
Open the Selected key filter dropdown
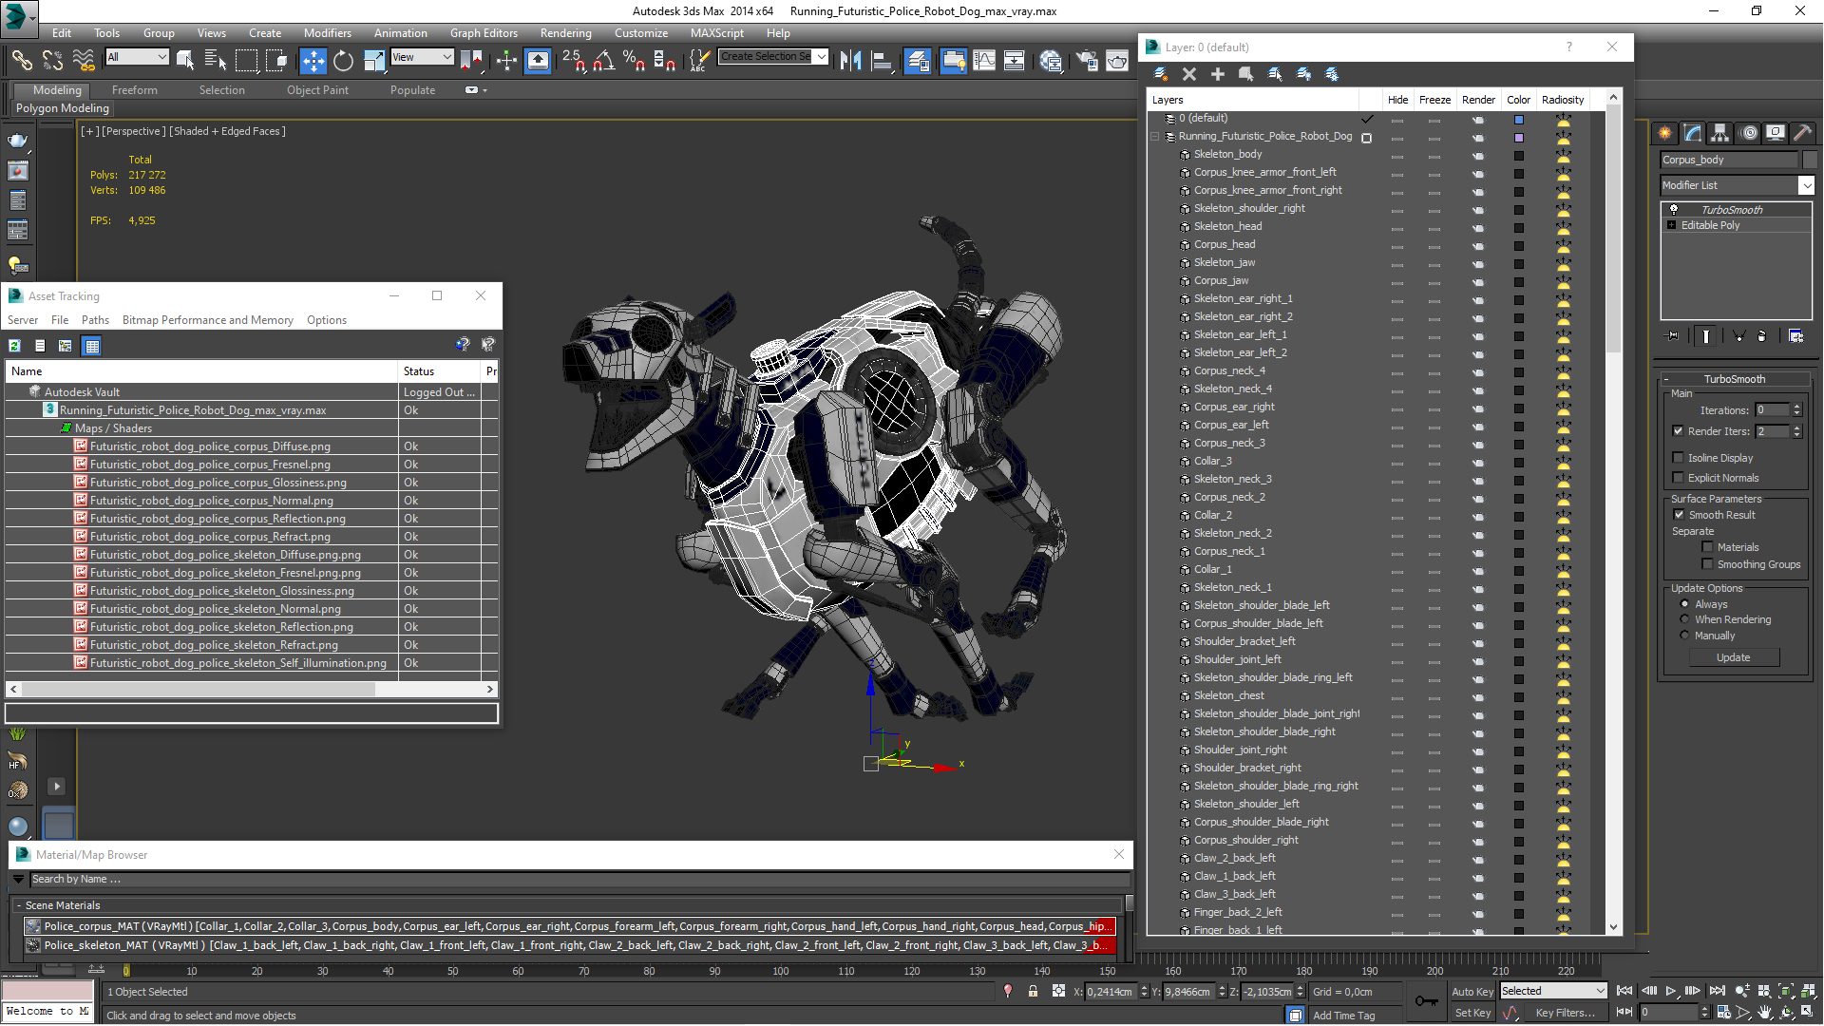1552,991
